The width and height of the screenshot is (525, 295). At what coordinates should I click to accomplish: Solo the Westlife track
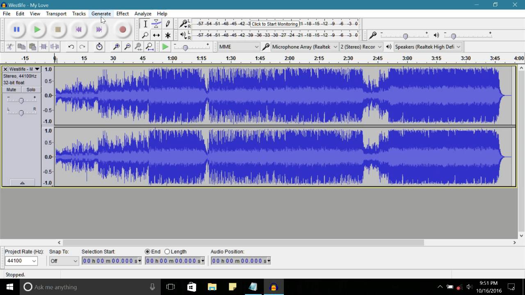31,90
